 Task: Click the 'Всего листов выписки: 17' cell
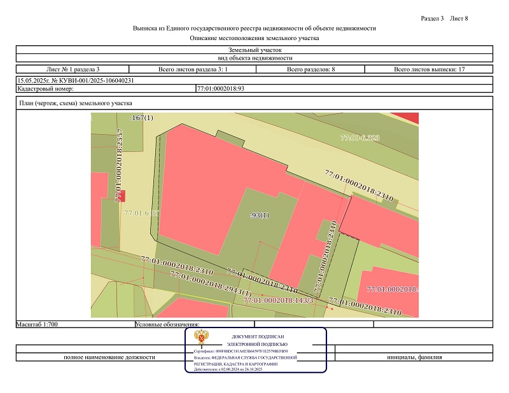[x=429, y=69]
